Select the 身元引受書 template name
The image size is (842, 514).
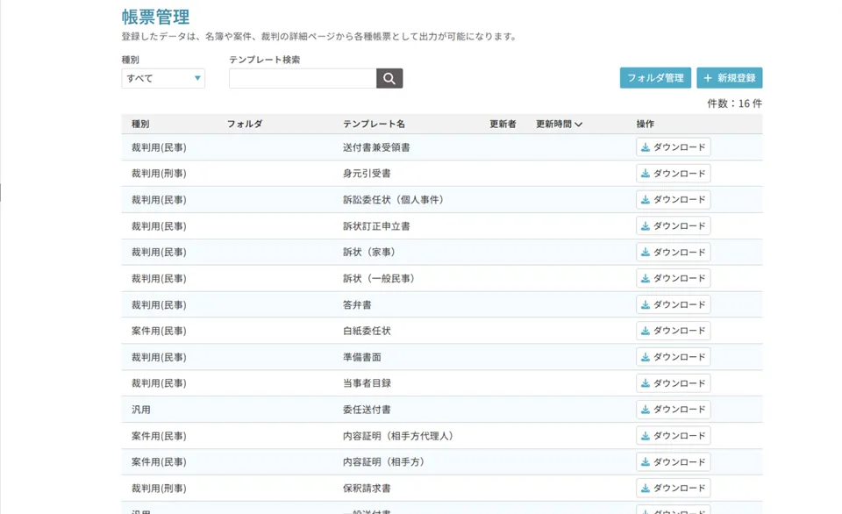click(x=367, y=174)
